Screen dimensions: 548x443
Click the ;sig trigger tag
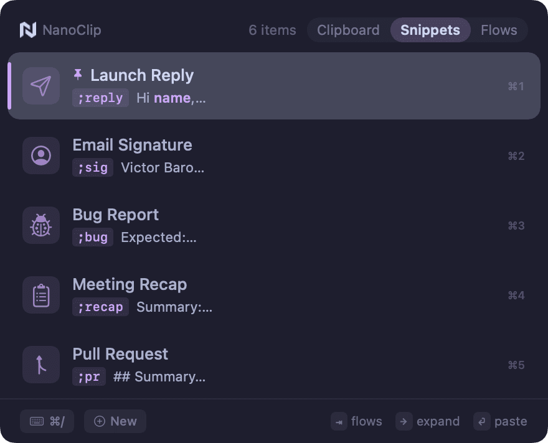coord(93,167)
